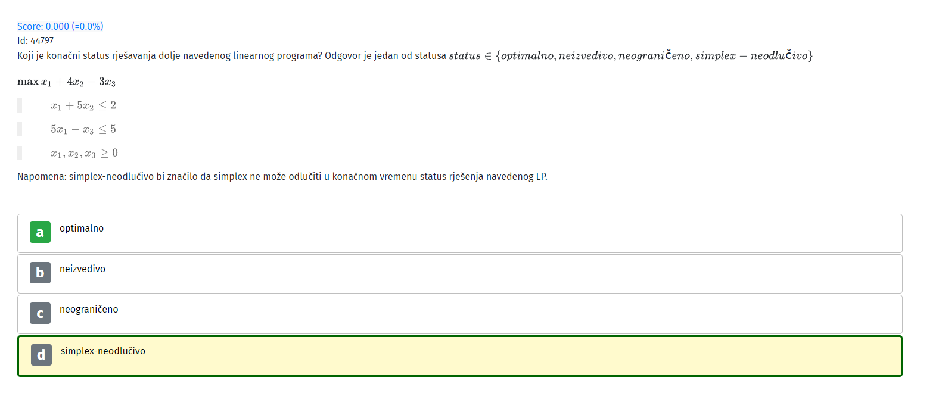
Task: Click the constraint x1 + 5x2 ≤ 2
Action: click(x=83, y=105)
